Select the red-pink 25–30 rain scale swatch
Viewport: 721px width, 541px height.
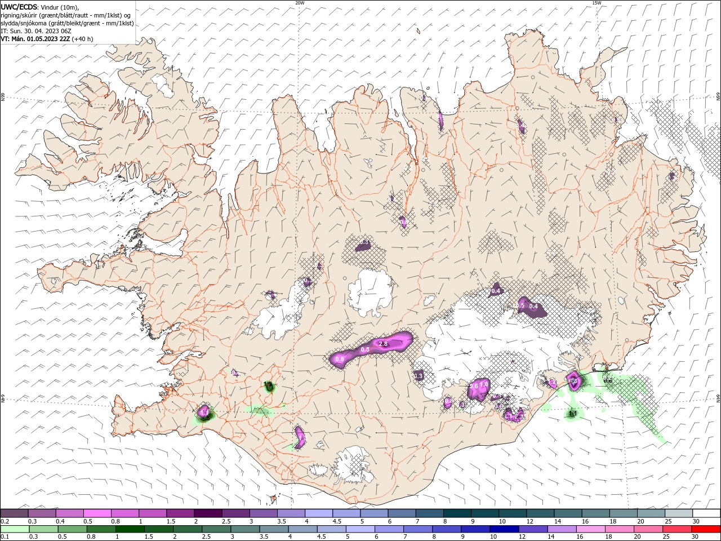pos(677,529)
